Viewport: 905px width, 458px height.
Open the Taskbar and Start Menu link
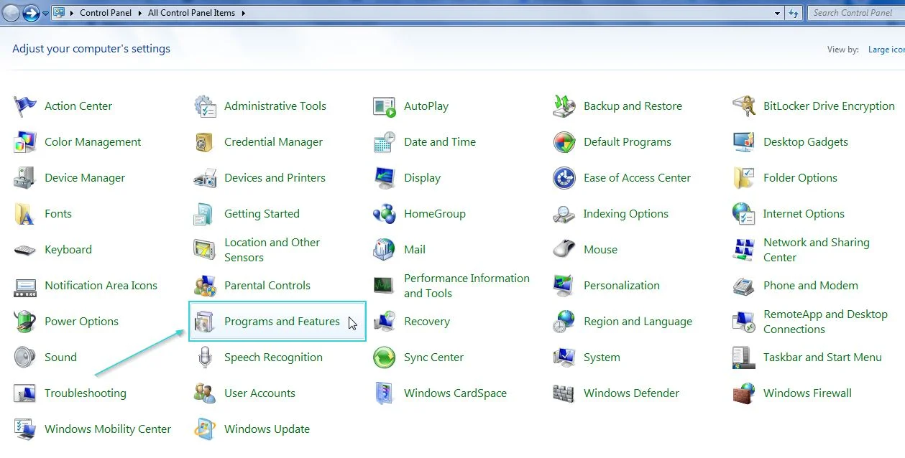(822, 357)
